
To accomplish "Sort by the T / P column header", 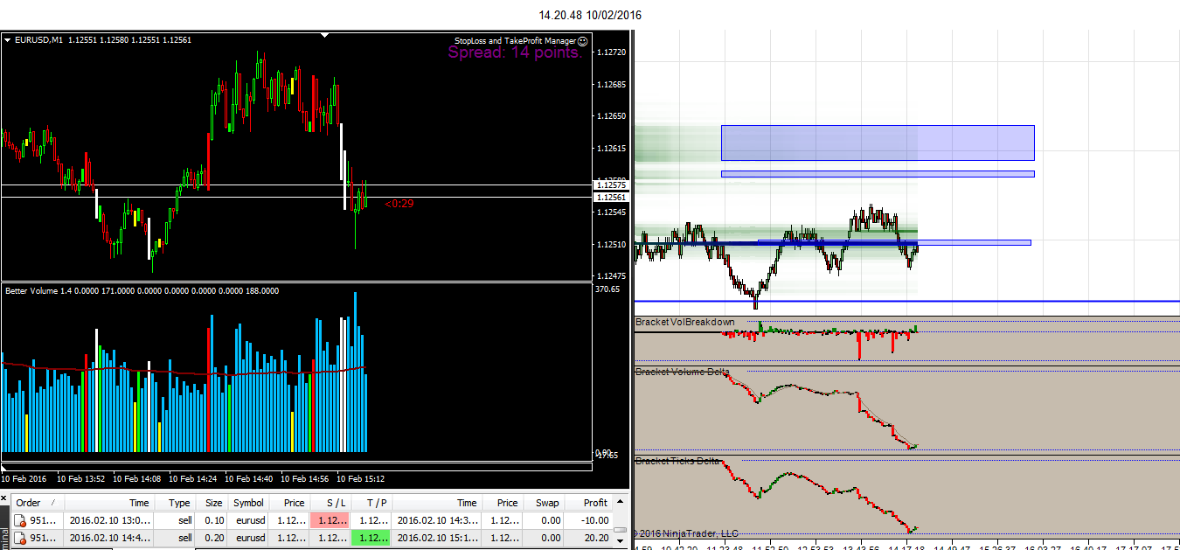I will [x=371, y=503].
